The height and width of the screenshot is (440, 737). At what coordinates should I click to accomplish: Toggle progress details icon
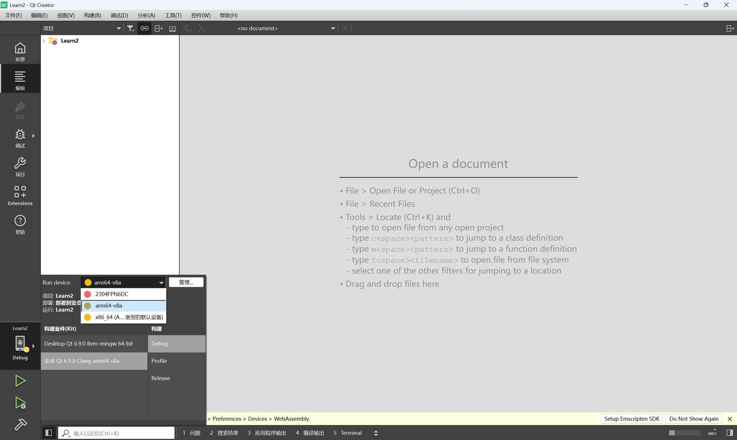tap(713, 433)
